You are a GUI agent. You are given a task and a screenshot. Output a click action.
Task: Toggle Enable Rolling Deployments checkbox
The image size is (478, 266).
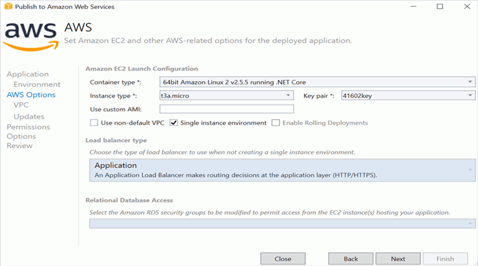276,123
